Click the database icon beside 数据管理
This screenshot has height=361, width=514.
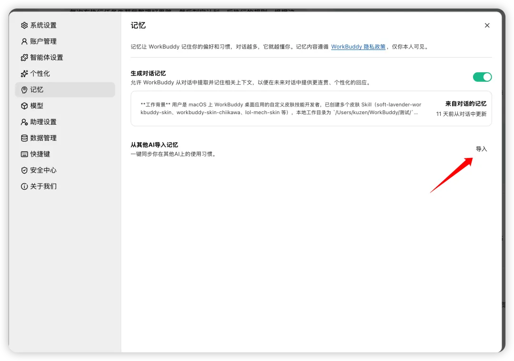24,138
